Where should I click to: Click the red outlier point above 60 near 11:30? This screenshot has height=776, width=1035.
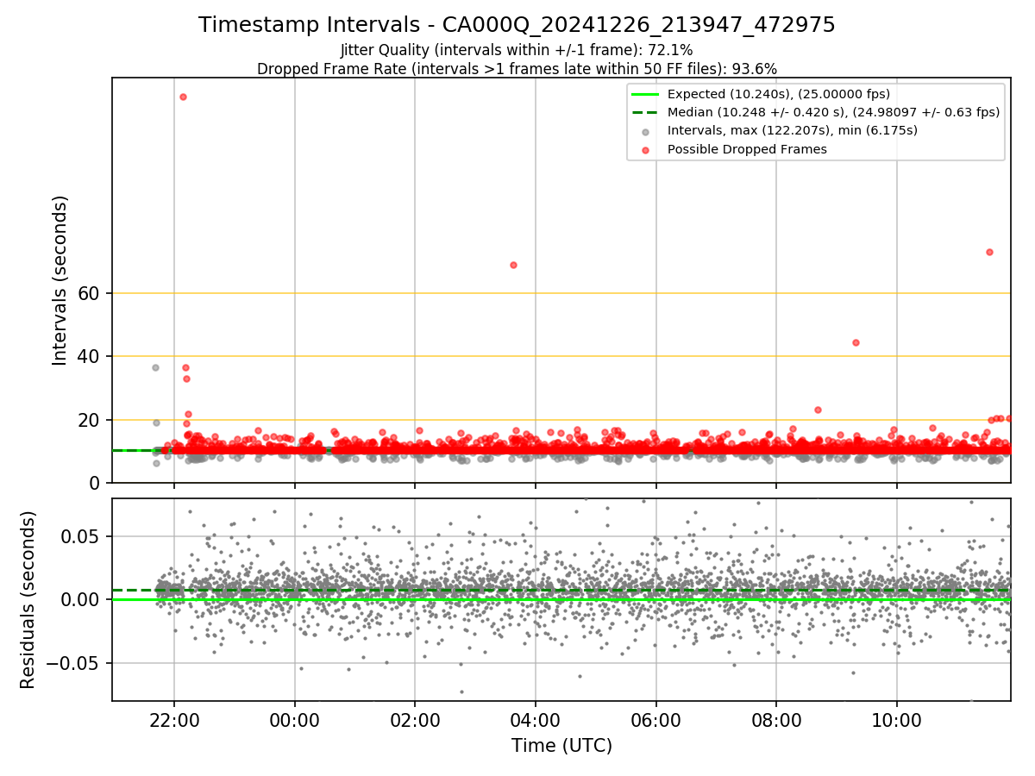pyautogui.click(x=989, y=252)
